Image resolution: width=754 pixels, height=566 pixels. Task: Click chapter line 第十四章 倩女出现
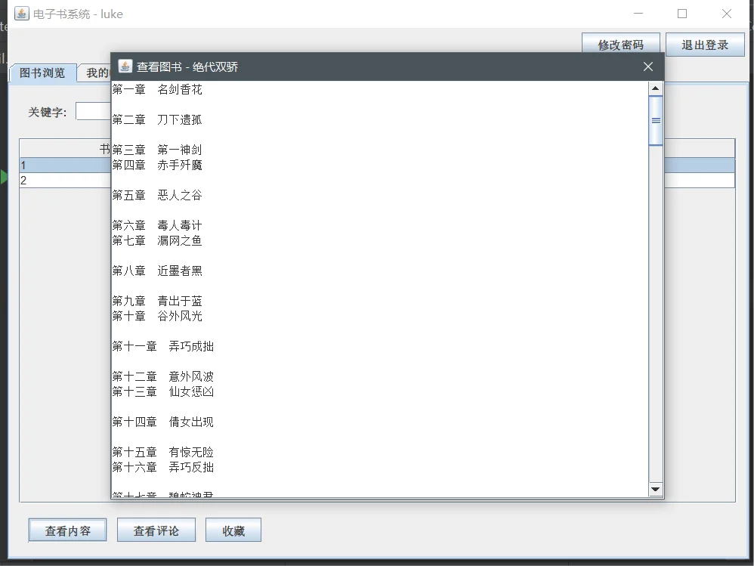[x=163, y=422]
